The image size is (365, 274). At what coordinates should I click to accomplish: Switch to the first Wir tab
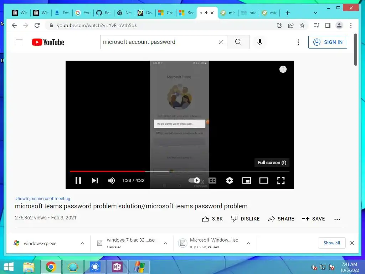coord(20,13)
